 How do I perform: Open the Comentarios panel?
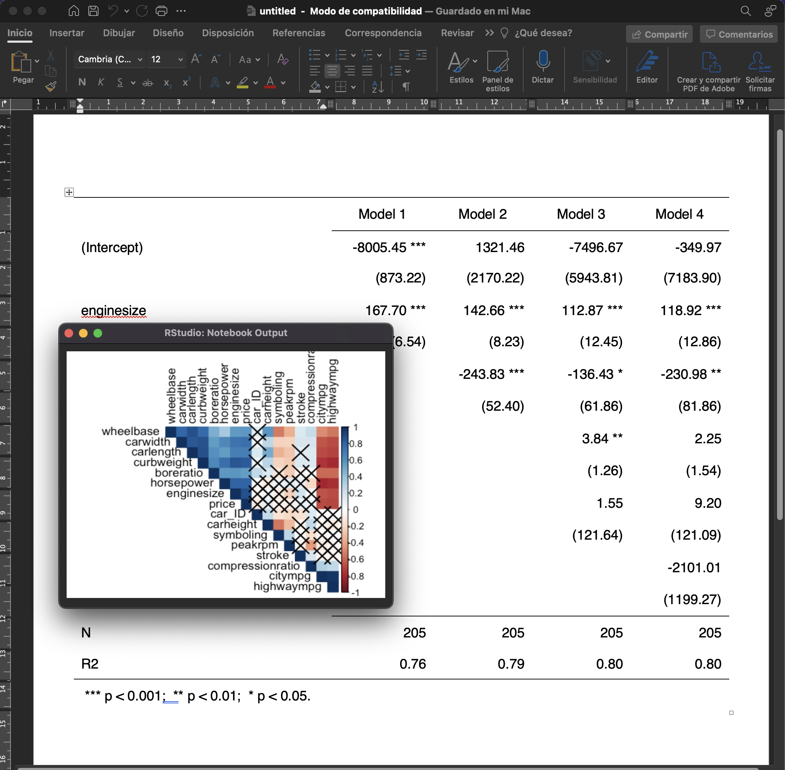tap(739, 34)
